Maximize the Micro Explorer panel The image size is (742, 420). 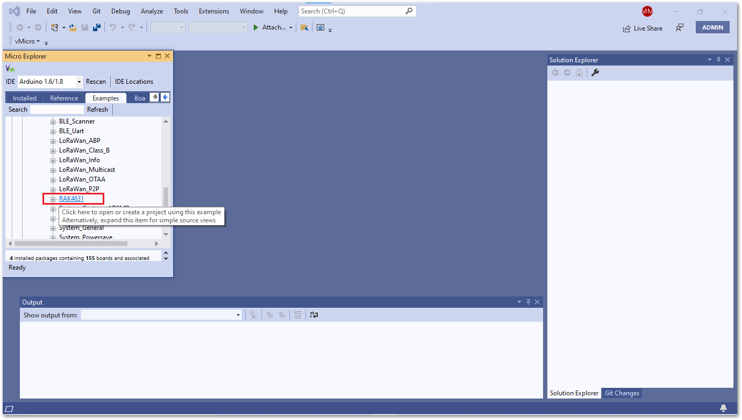(x=158, y=56)
